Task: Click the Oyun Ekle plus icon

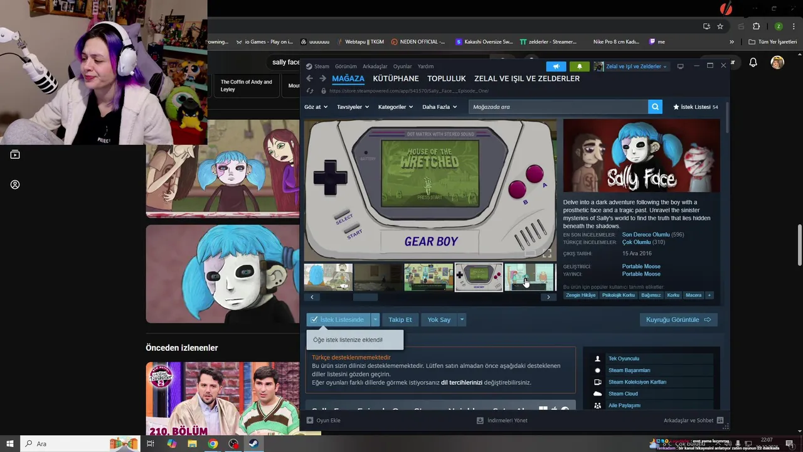Action: [x=310, y=420]
